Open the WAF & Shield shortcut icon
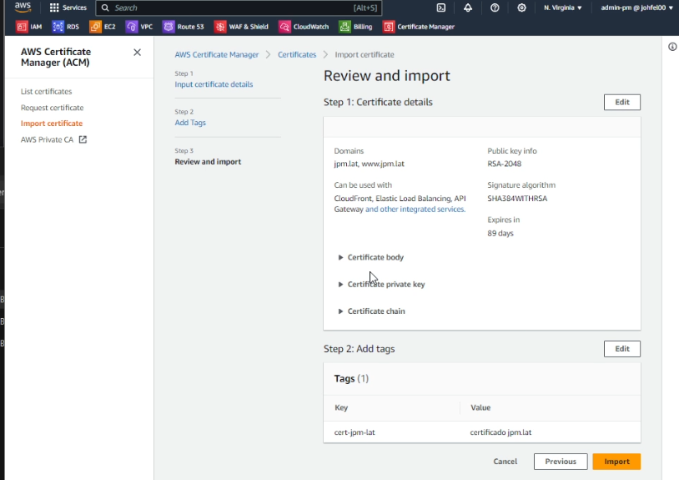 [x=220, y=27]
